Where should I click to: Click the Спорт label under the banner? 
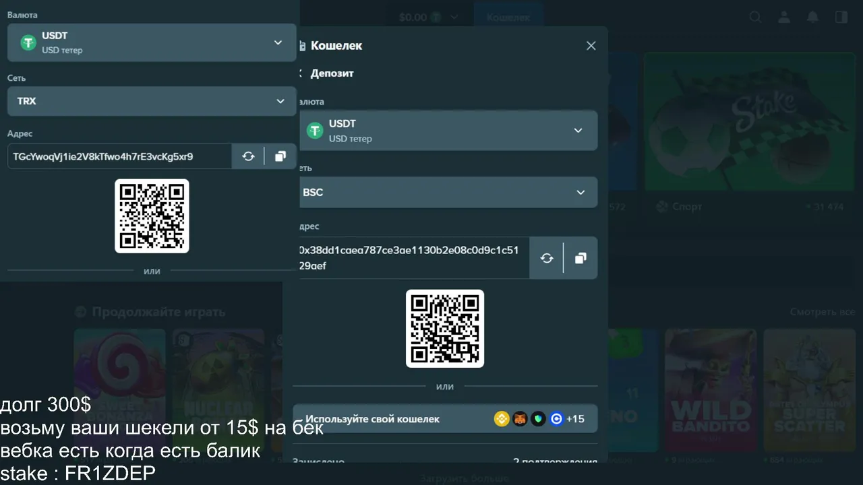(x=687, y=207)
